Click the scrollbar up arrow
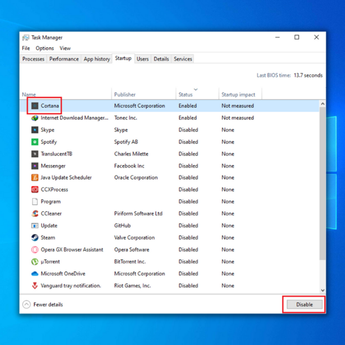Viewport: 345px width, 345px height. pyautogui.click(x=322, y=103)
